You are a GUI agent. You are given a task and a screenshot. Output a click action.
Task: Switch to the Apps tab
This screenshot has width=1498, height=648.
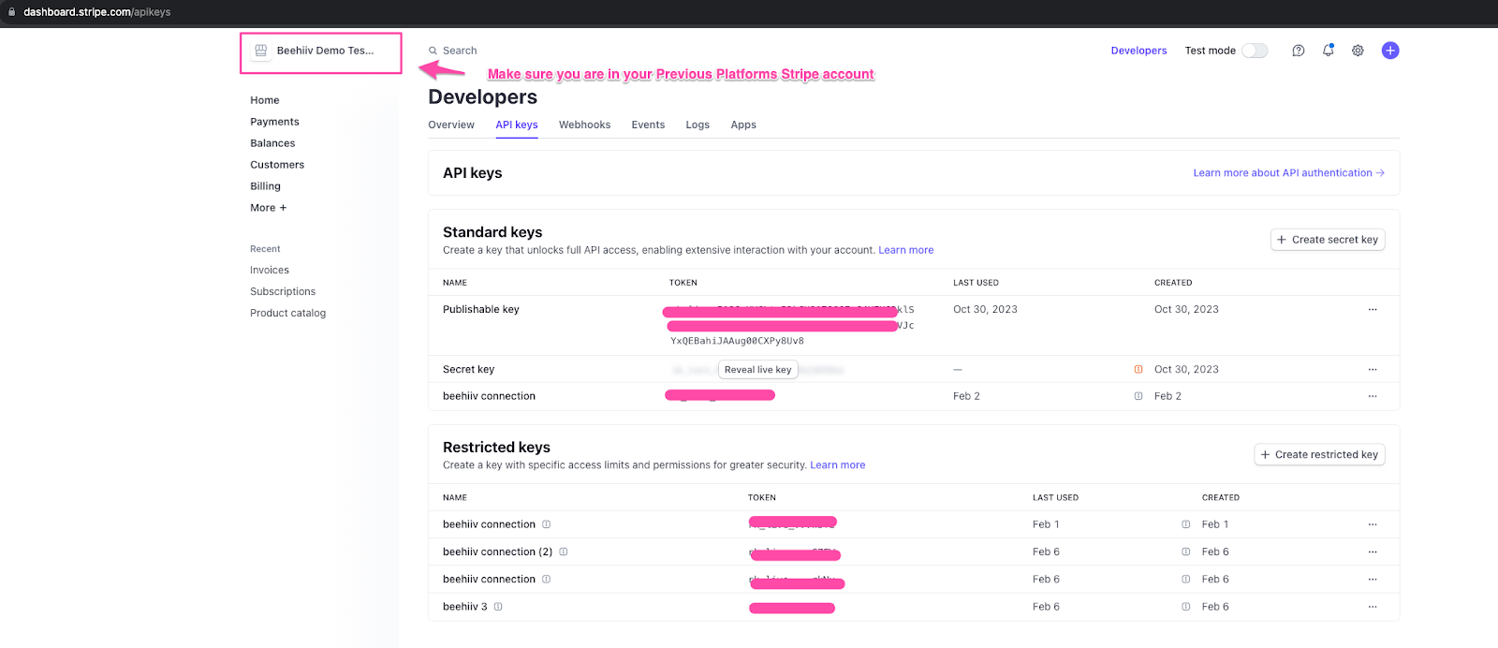click(x=743, y=125)
